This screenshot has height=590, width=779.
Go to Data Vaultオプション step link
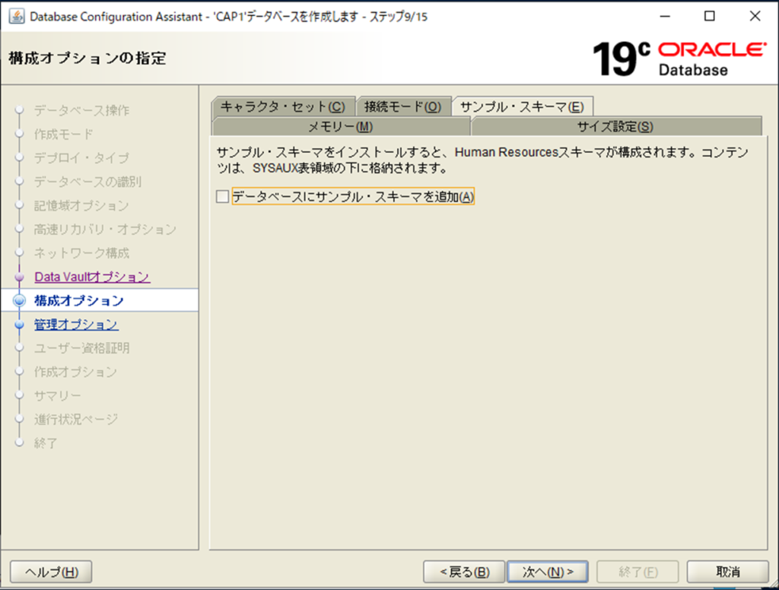click(x=92, y=278)
